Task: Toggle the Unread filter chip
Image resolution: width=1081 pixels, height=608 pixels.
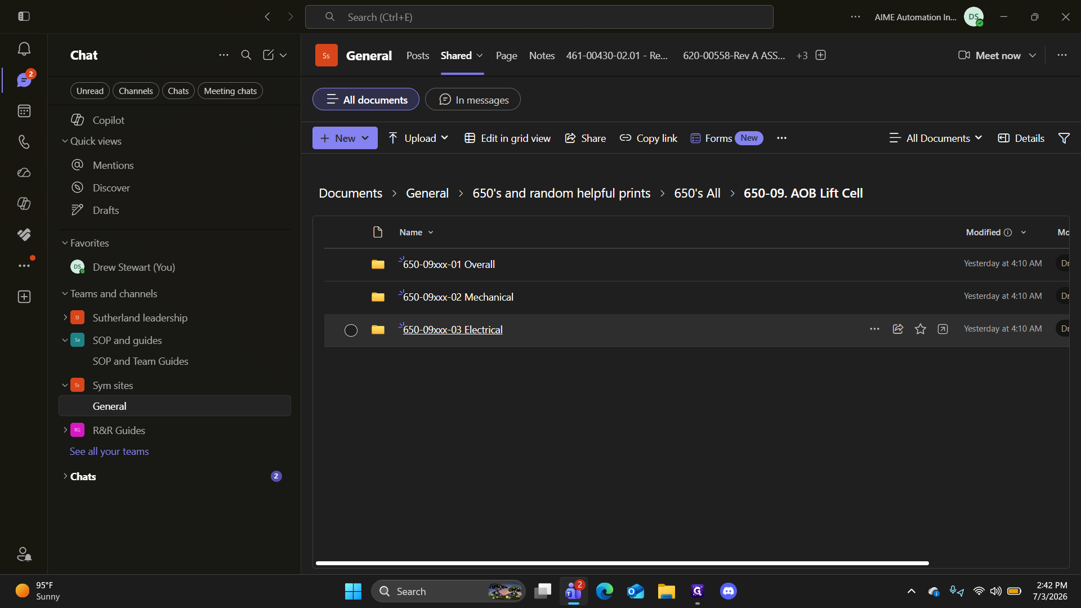Action: 90,91
